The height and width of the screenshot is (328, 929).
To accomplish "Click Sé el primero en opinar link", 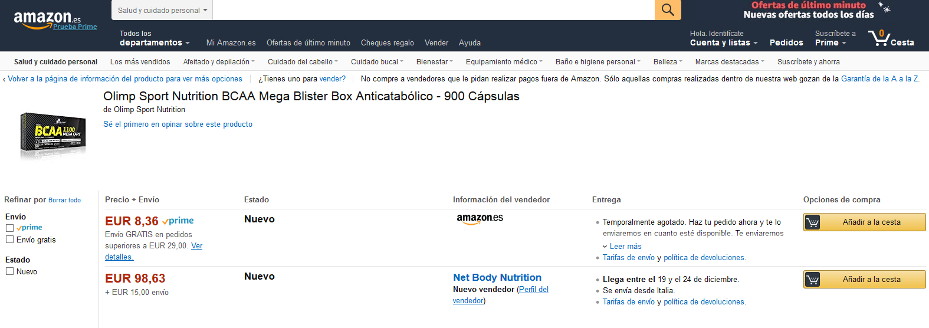I will pyautogui.click(x=178, y=124).
